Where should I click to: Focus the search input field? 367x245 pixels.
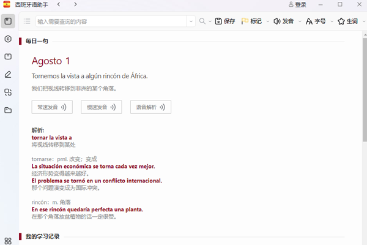[x=111, y=21]
